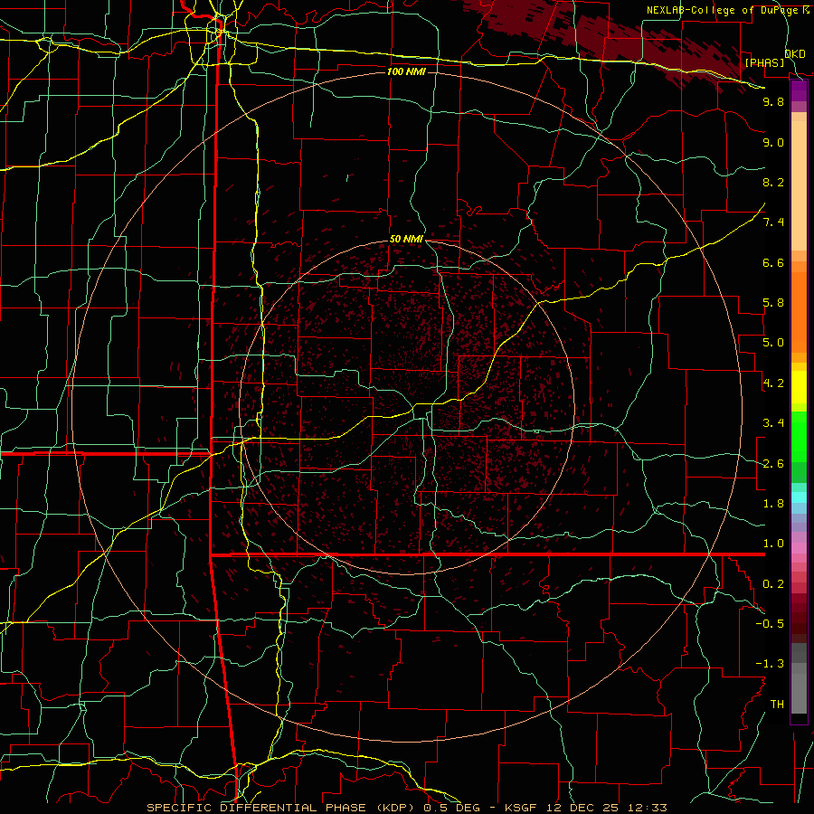Pick the pink segment of the color scale
814x814 pixels.
(799, 548)
